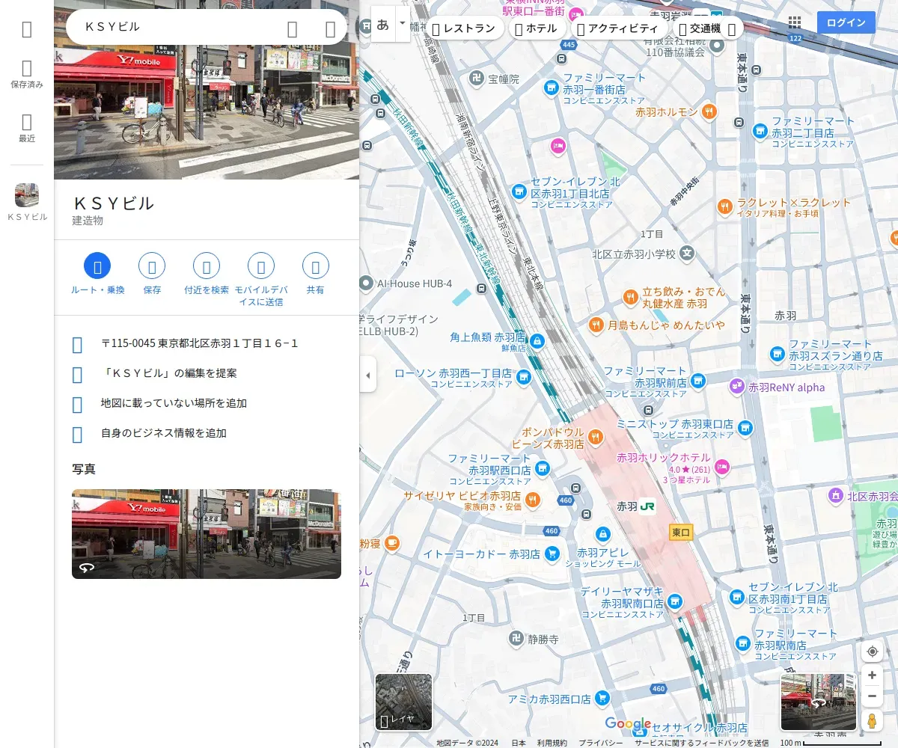Screen dimensions: 898x748
Task: Open the Saved places sidebar item
Action: pyautogui.click(x=27, y=75)
